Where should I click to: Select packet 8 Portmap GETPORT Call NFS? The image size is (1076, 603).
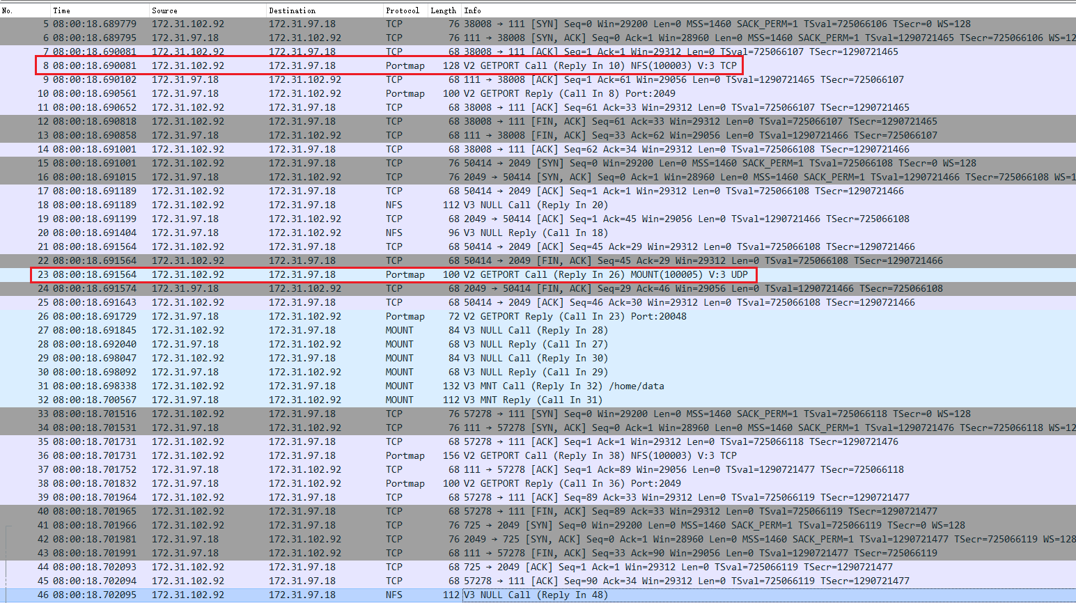538,65
